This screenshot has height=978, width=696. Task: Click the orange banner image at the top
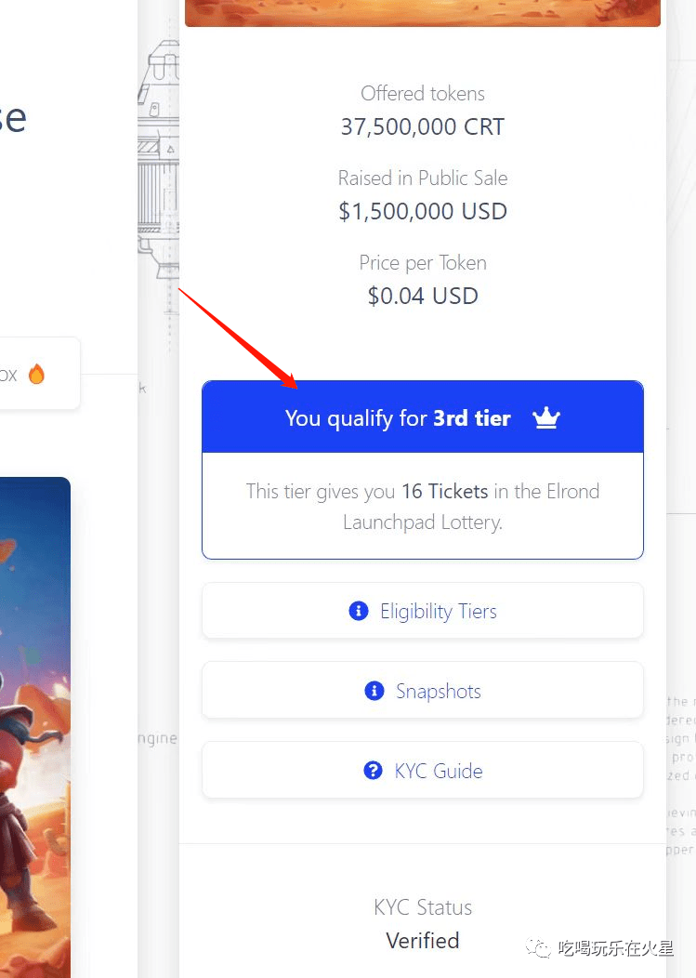423,13
